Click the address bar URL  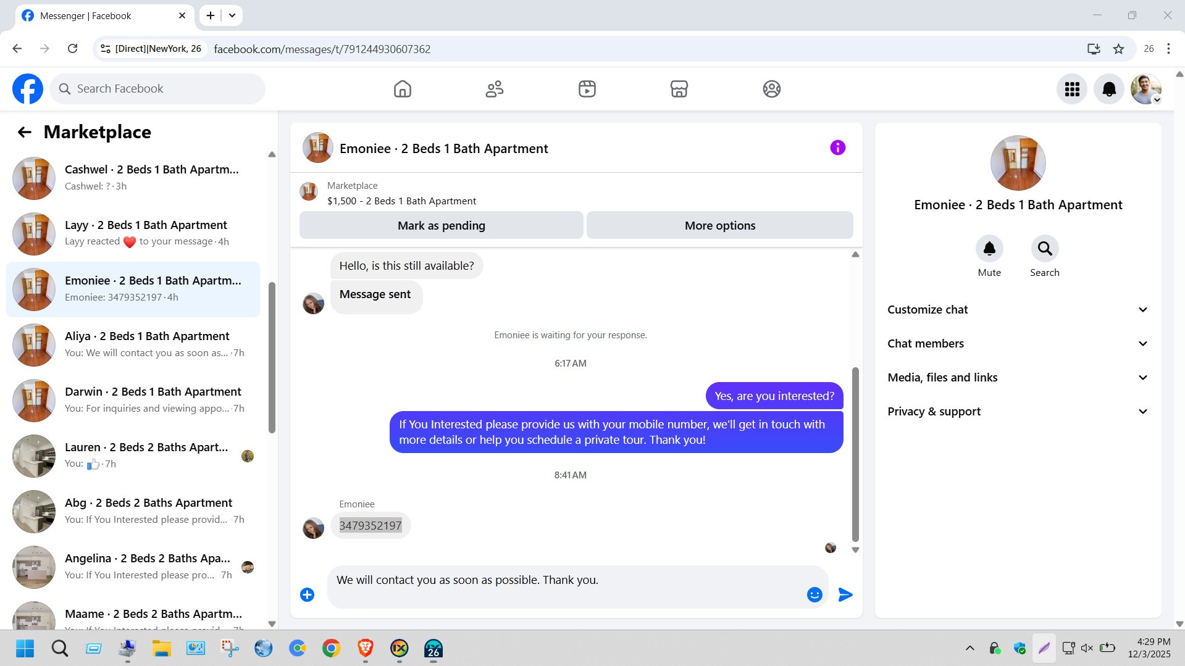pos(322,49)
